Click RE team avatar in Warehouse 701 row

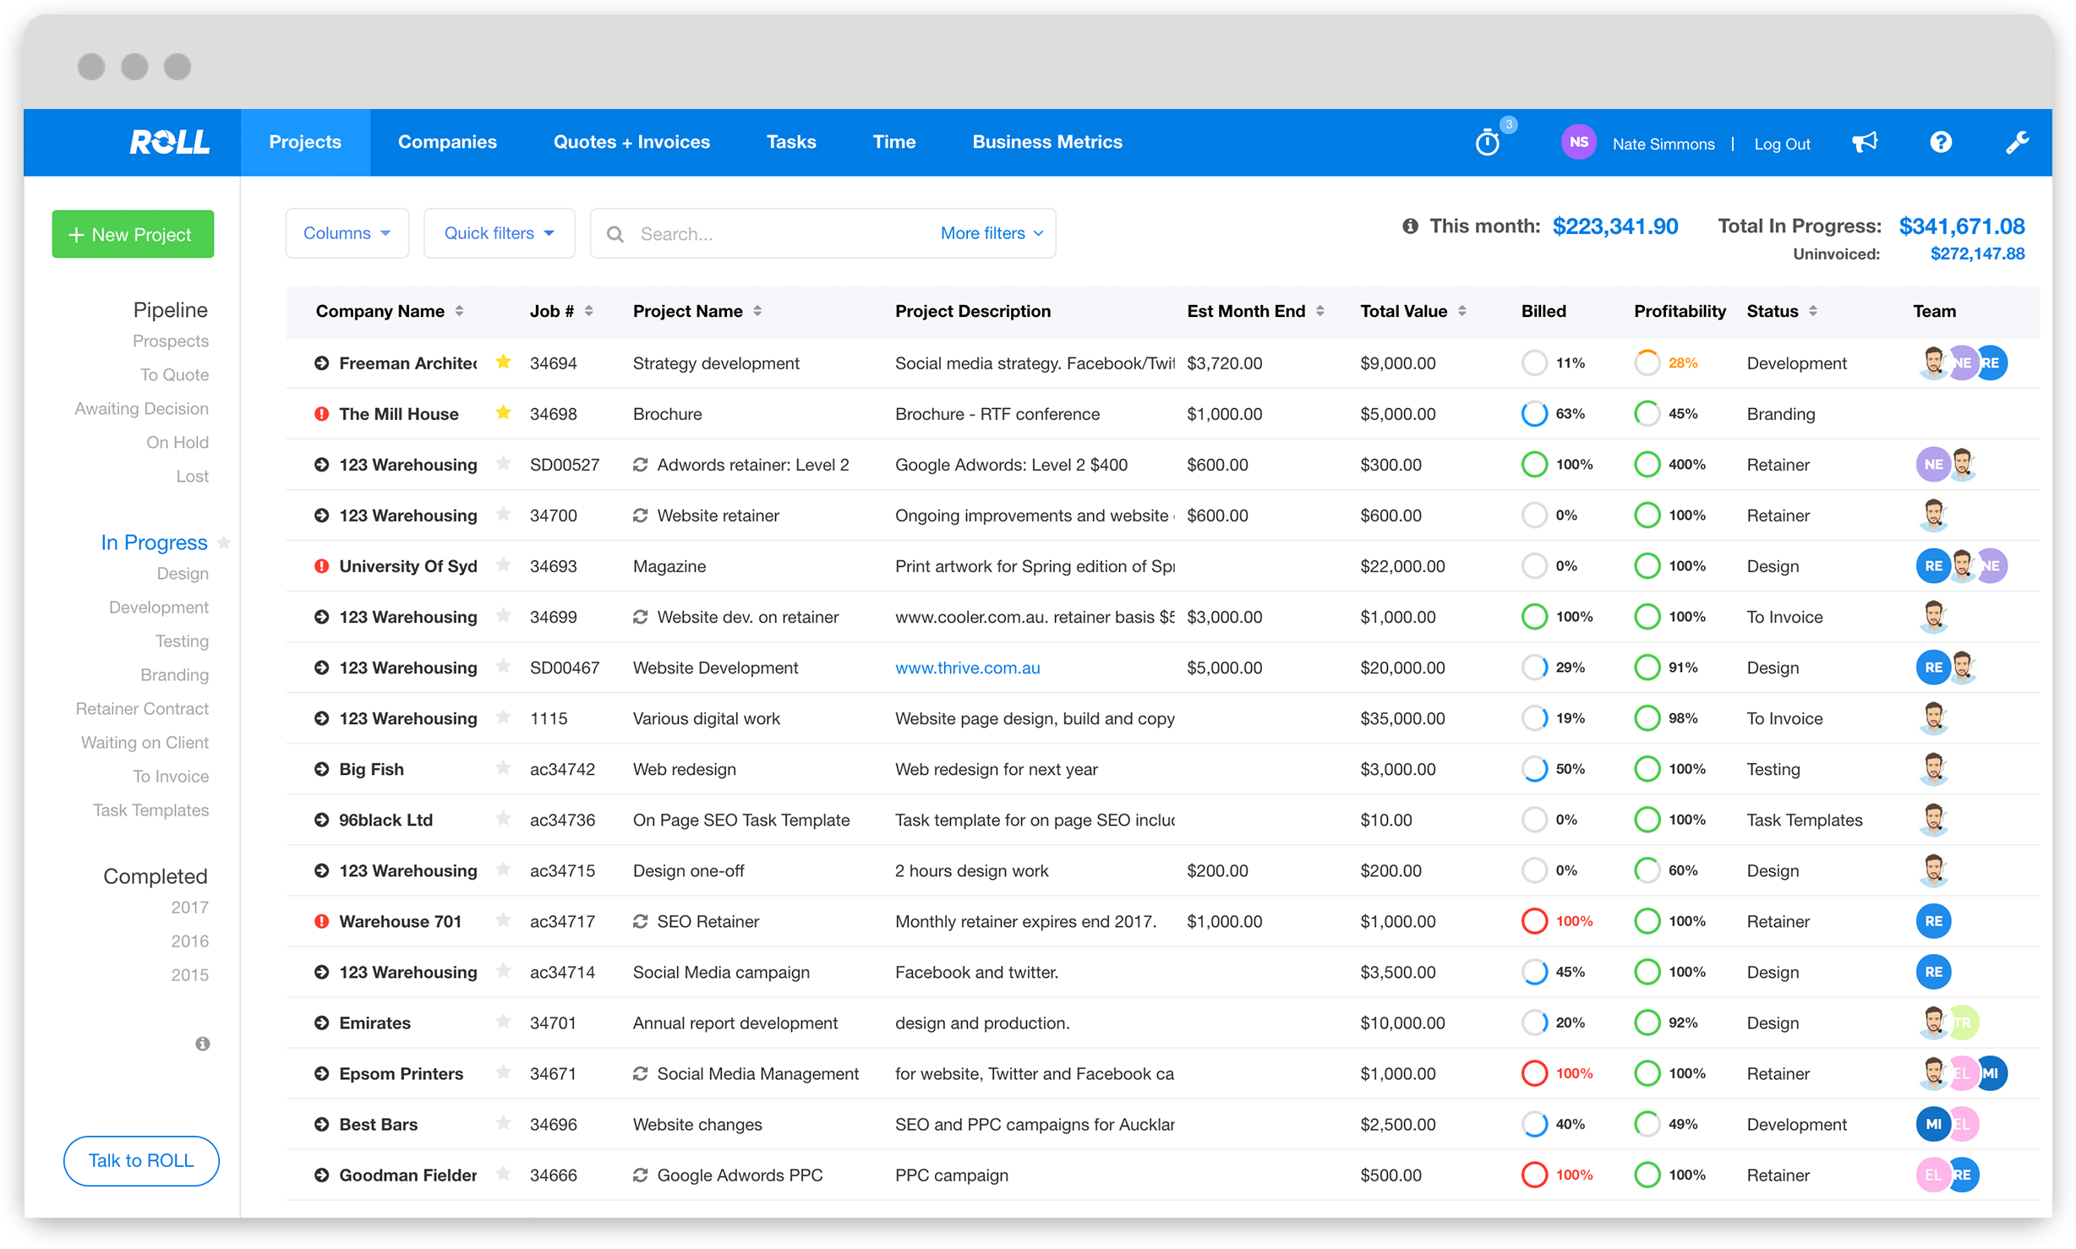1933,921
